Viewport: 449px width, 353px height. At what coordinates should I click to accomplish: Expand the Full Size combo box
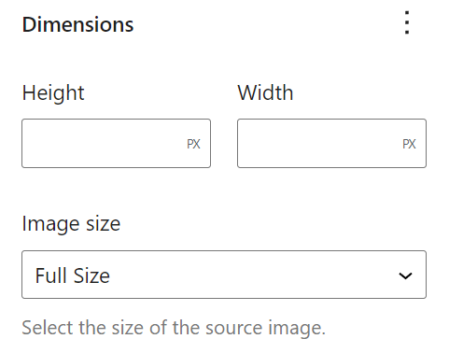[224, 275]
